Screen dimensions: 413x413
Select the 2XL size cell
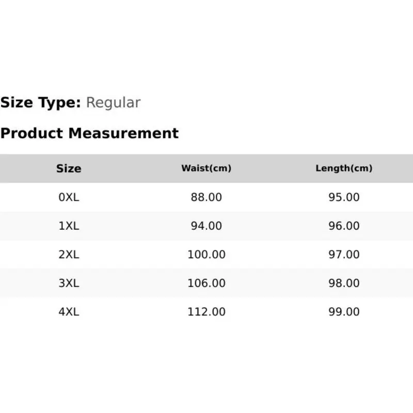click(x=69, y=255)
